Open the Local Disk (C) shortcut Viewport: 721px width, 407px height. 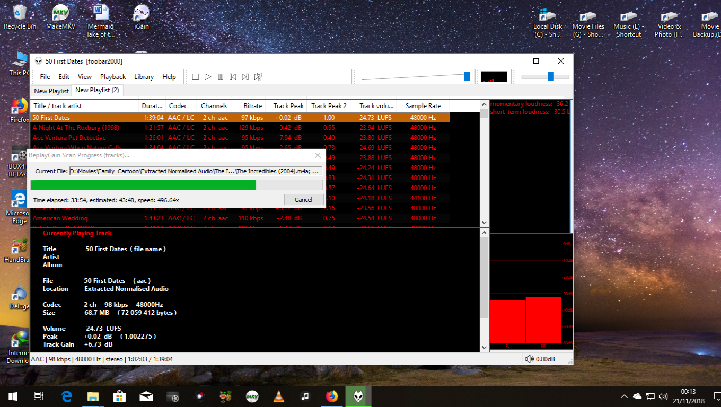(547, 23)
